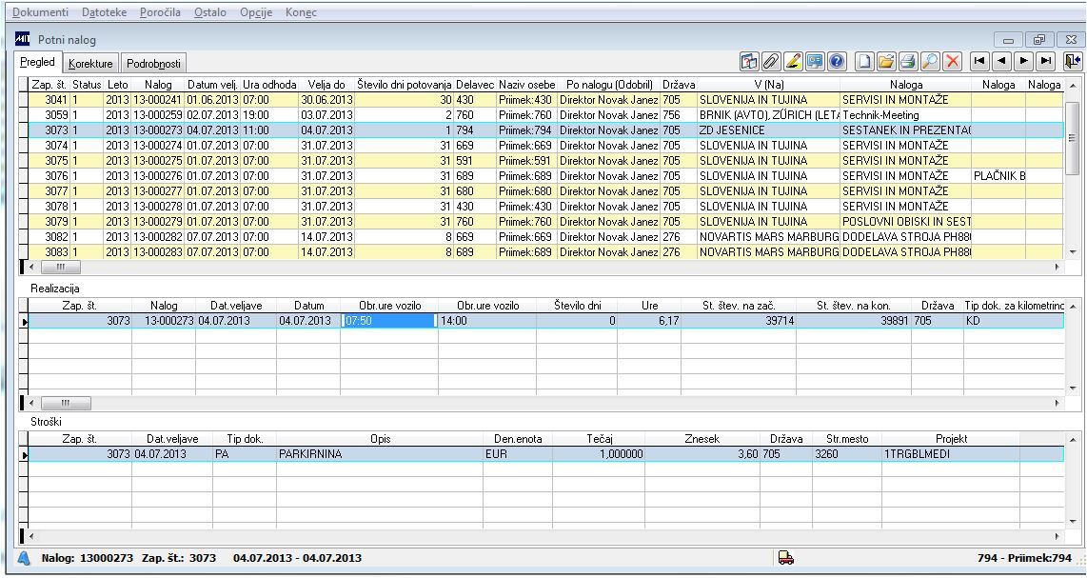Open the blue question mark help
The width and height of the screenshot is (1087, 578).
coord(837,62)
